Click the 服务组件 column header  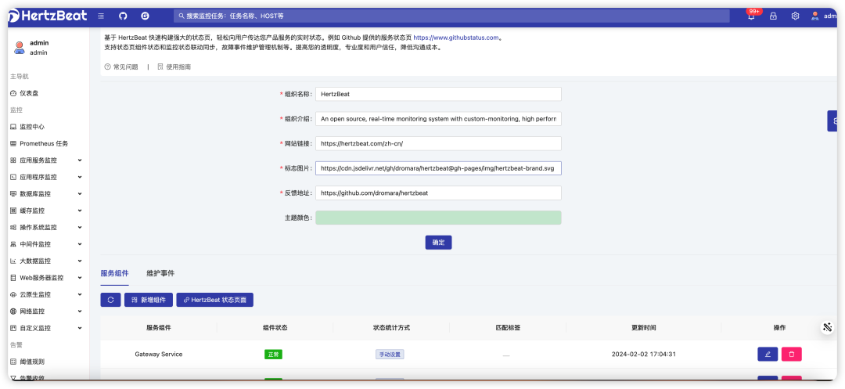[158, 328]
